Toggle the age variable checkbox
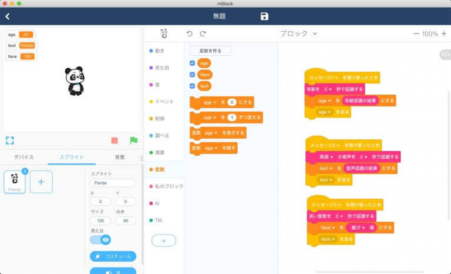451x274 pixels. (193, 63)
